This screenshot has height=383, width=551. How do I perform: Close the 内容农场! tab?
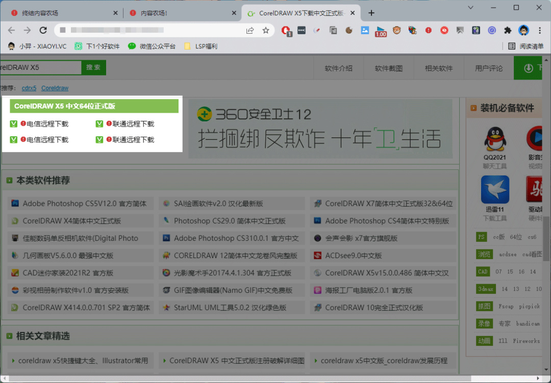click(x=234, y=13)
